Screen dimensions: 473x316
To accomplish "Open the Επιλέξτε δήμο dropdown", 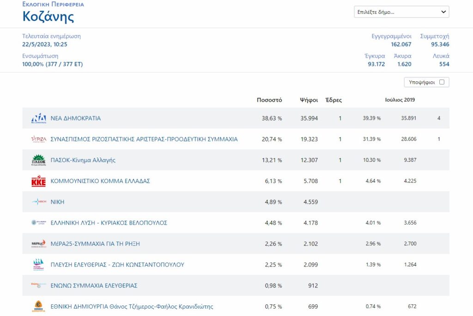I will coord(401,12).
